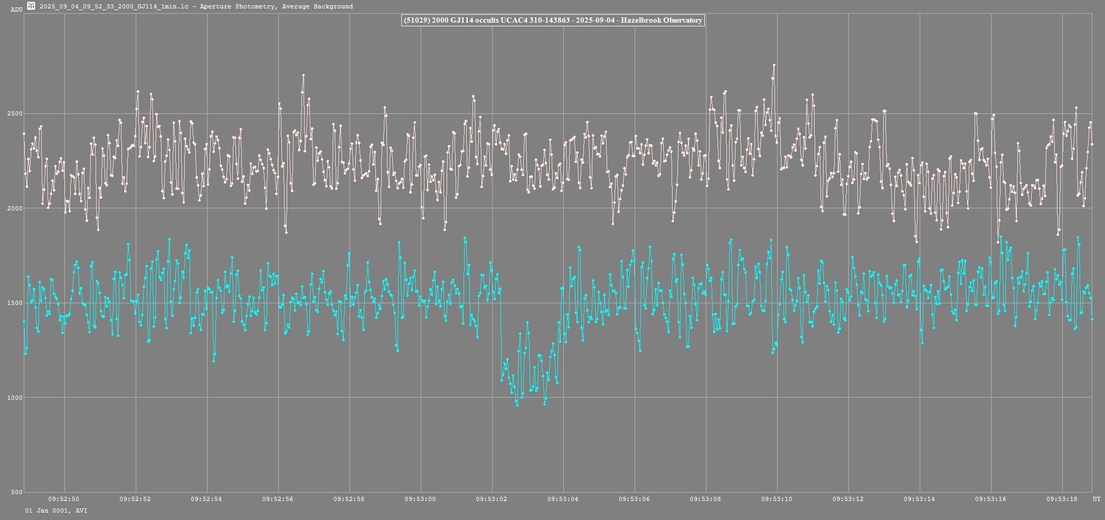Click the highest peak of the pink curve
Image resolution: width=1105 pixels, height=520 pixels.
pos(774,65)
